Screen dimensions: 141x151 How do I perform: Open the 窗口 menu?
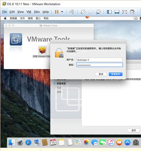(38, 18)
